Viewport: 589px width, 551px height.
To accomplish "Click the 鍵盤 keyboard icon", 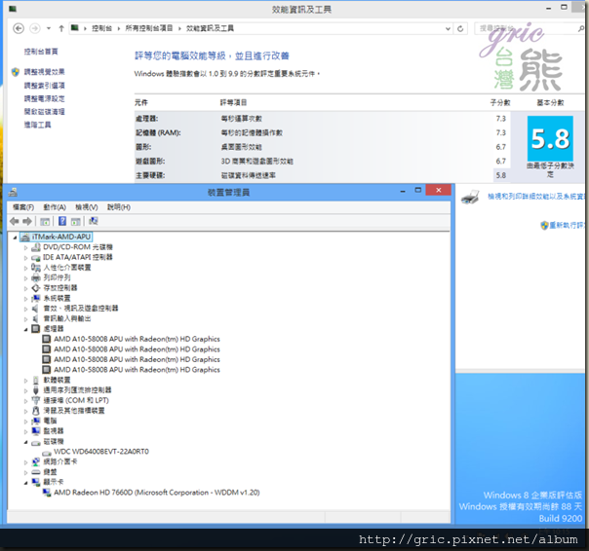I will click(x=36, y=472).
